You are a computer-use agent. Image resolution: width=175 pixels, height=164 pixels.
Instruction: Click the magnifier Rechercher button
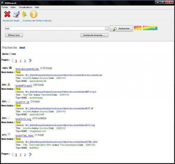[121, 29]
